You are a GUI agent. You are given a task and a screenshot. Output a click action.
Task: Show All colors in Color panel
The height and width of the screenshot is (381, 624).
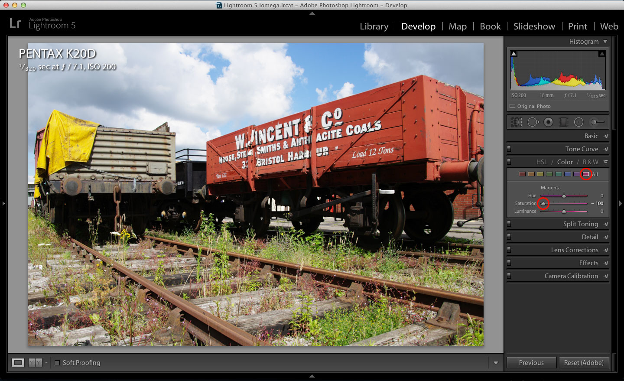595,174
